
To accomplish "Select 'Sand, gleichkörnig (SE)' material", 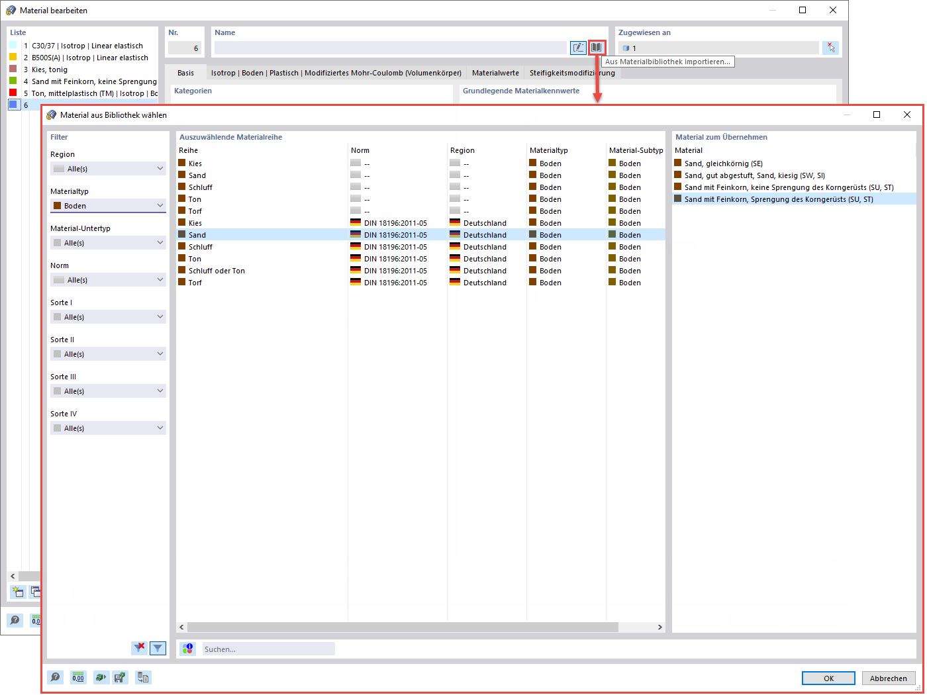I will point(794,163).
